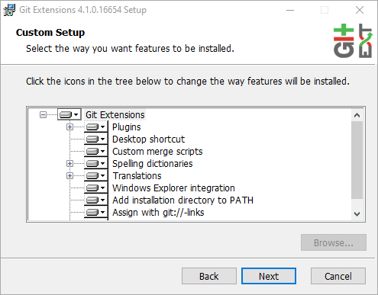
Task: Select the Spelling dictionaries label
Action: click(153, 164)
